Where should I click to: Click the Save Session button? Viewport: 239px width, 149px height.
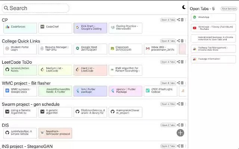pyautogui.click(x=229, y=9)
